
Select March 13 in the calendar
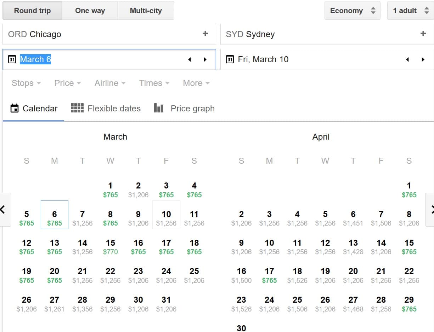[55, 247]
